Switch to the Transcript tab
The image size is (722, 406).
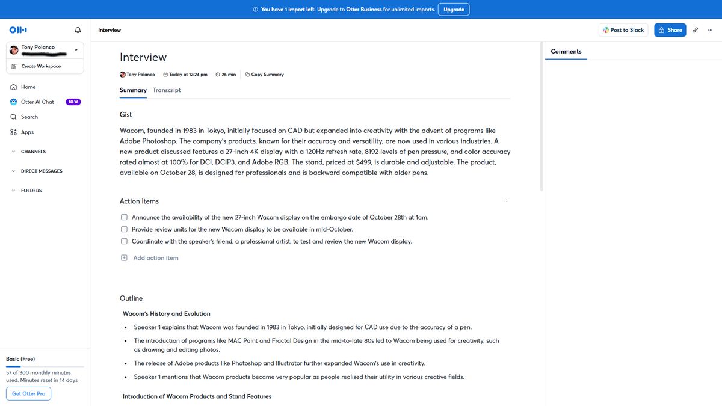167,90
